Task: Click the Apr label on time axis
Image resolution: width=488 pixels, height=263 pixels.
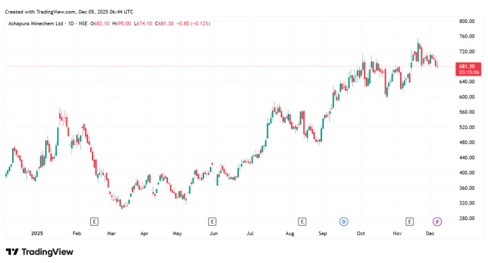Action: [144, 234]
